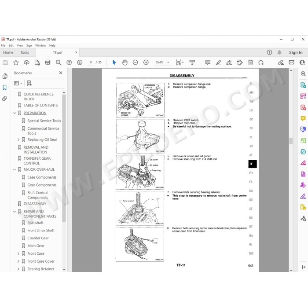Click the Find text magnifier icon
The width and height of the screenshot is (308, 308).
click(x=59, y=62)
